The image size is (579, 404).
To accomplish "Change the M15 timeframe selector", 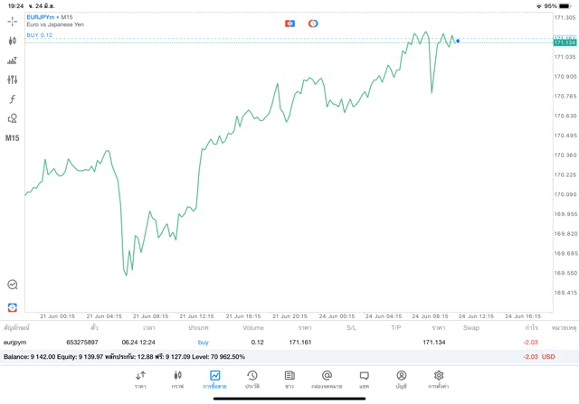I will (x=13, y=138).
